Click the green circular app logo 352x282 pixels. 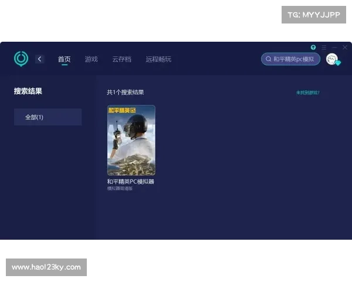(21, 58)
